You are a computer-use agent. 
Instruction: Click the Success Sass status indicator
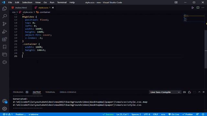(x=108, y=114)
